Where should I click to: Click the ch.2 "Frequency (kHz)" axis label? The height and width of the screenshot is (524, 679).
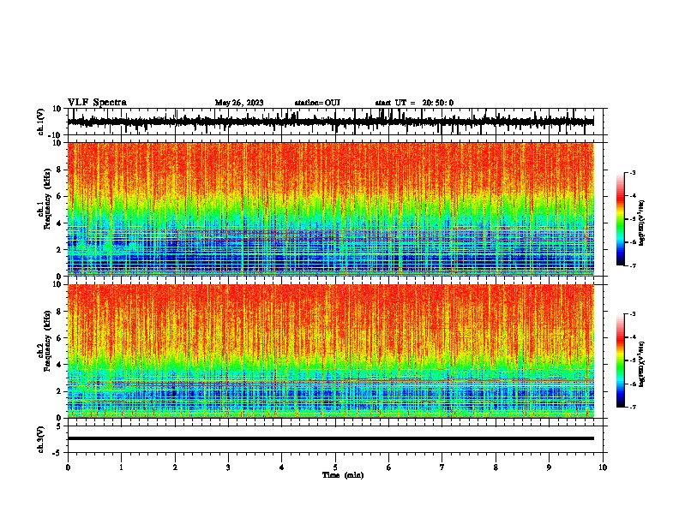coord(48,341)
